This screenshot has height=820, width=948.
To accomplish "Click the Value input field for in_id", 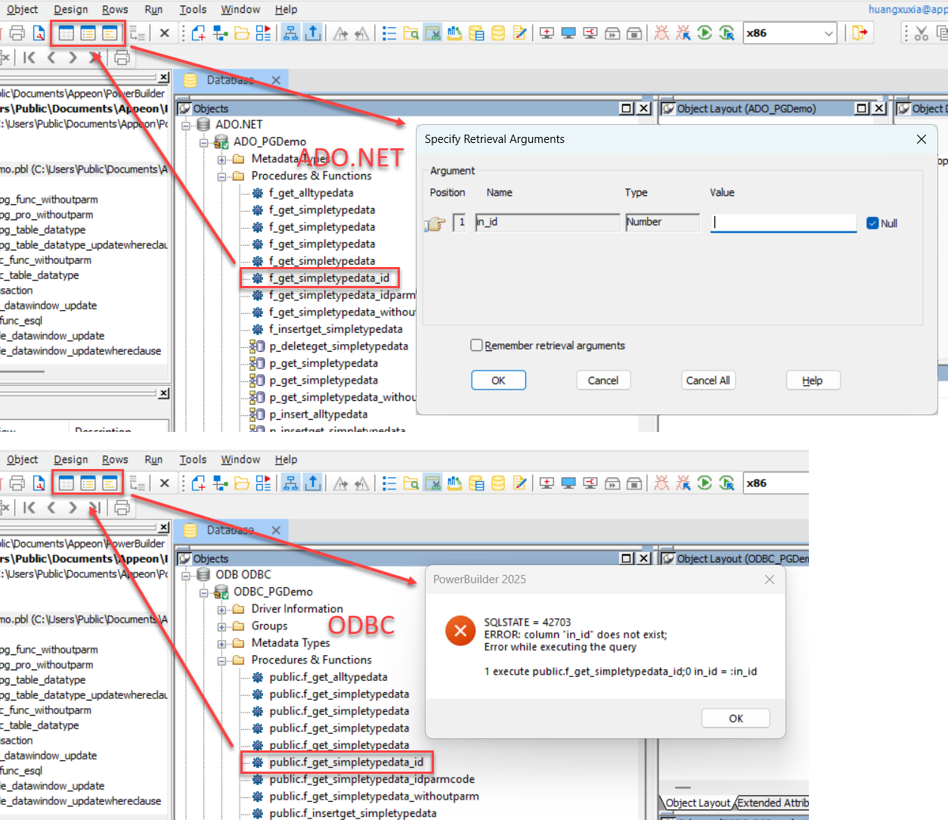I will coord(782,222).
